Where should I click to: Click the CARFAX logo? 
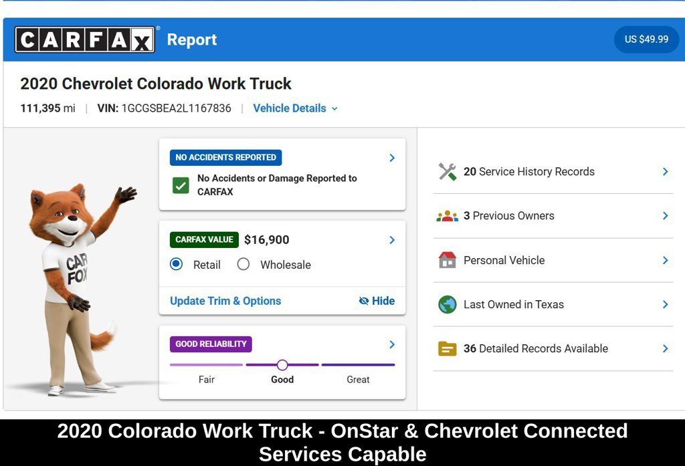[85, 39]
